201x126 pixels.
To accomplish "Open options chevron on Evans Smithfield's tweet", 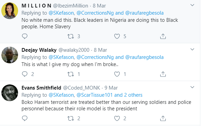I will click(192, 87).
